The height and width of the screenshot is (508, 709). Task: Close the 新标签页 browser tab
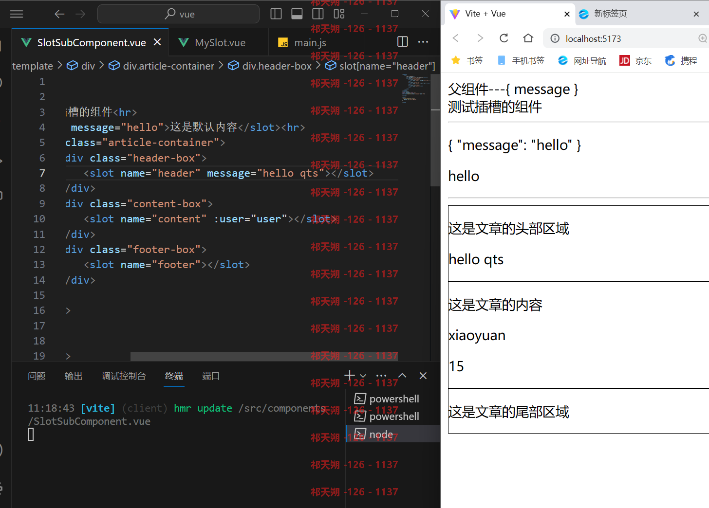tap(696, 14)
